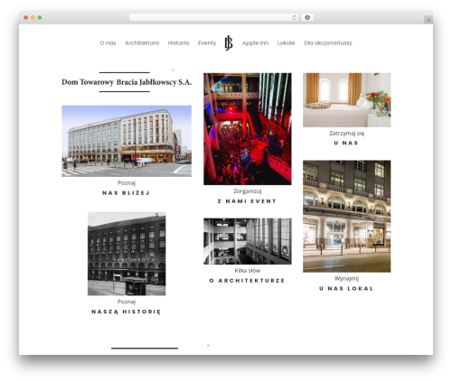The image size is (452, 382).
Task: Open the Apple Inn navigation link
Action: (255, 43)
